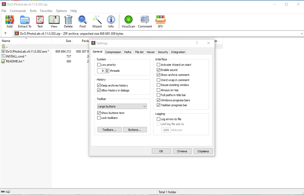The image size is (304, 195).
Task: Sort file list by Size column
Action: click(x=62, y=41)
